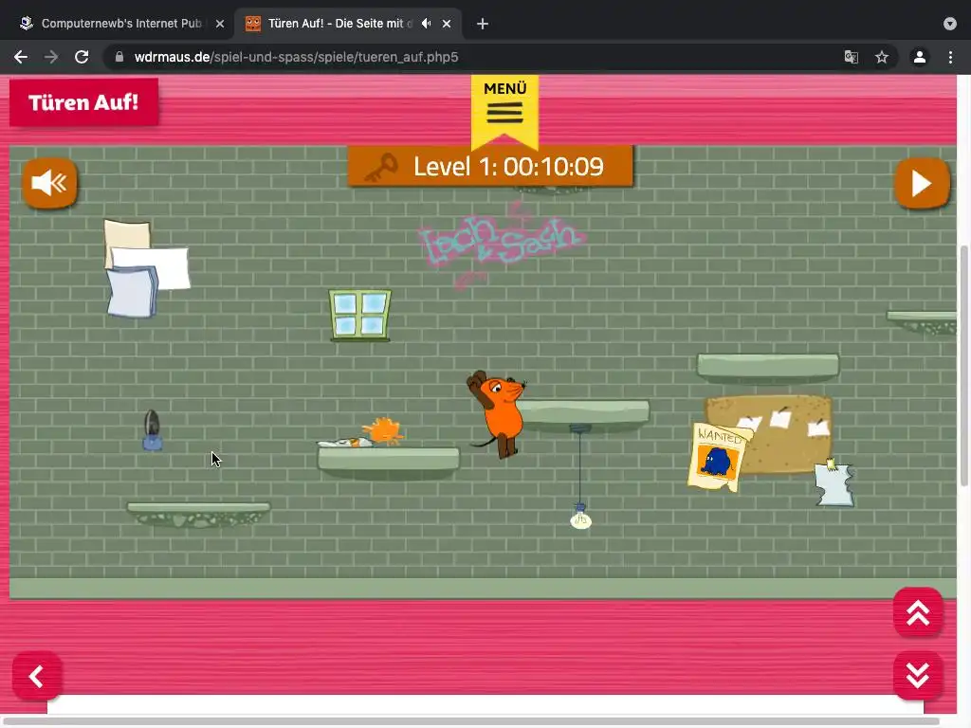Click the red left-arrow back button
Screen dimensions: 971x728
[37, 676]
